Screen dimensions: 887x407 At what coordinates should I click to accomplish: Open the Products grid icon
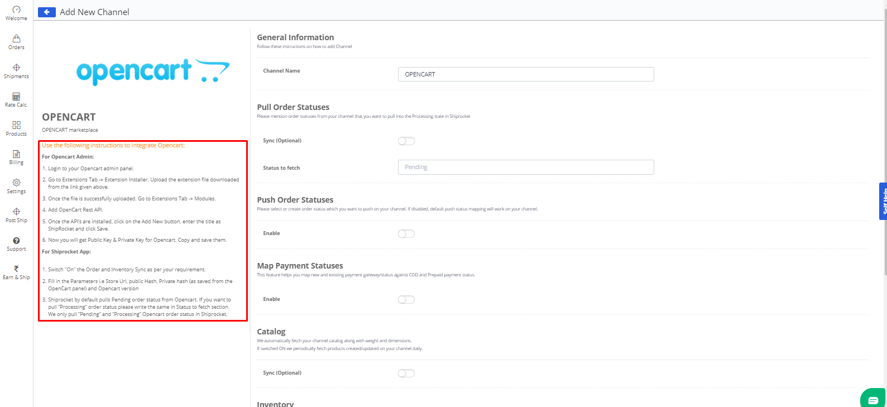[16, 125]
